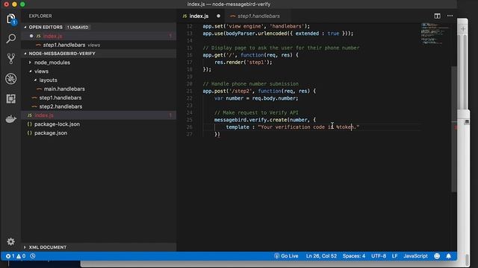The width and height of the screenshot is (478, 268).
Task: Select index.js under Open Editors
Action: (x=99, y=36)
